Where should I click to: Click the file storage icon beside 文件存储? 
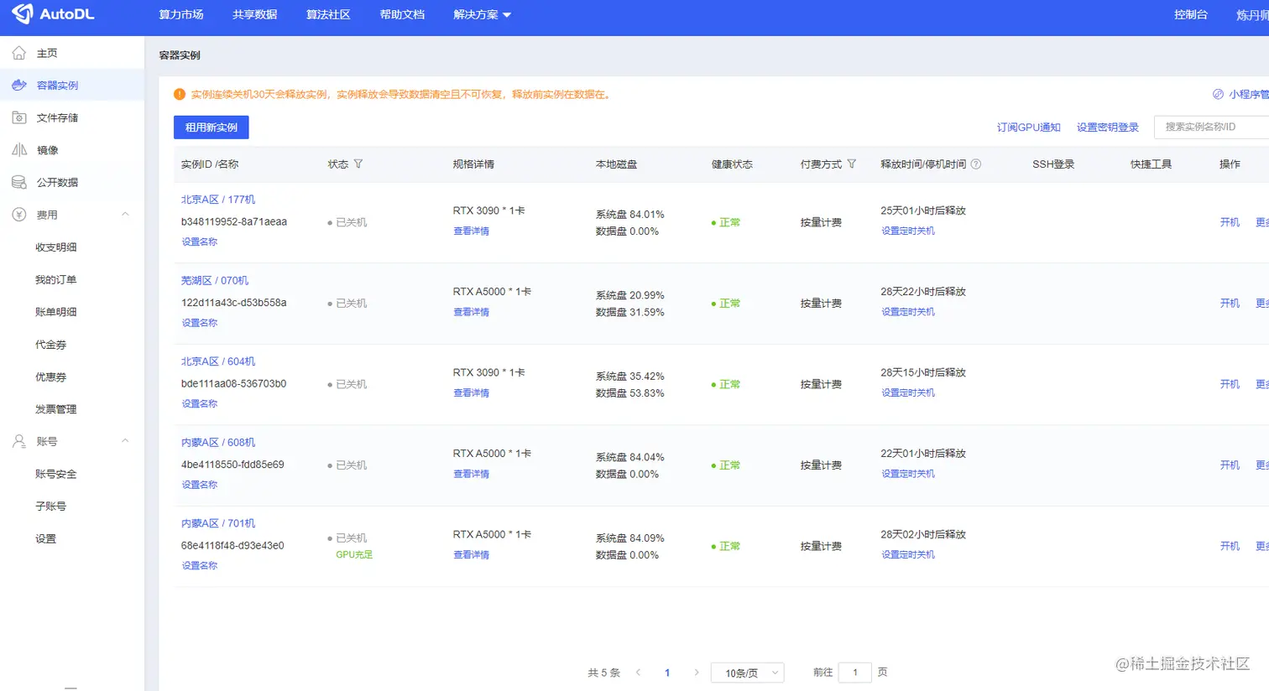click(19, 117)
